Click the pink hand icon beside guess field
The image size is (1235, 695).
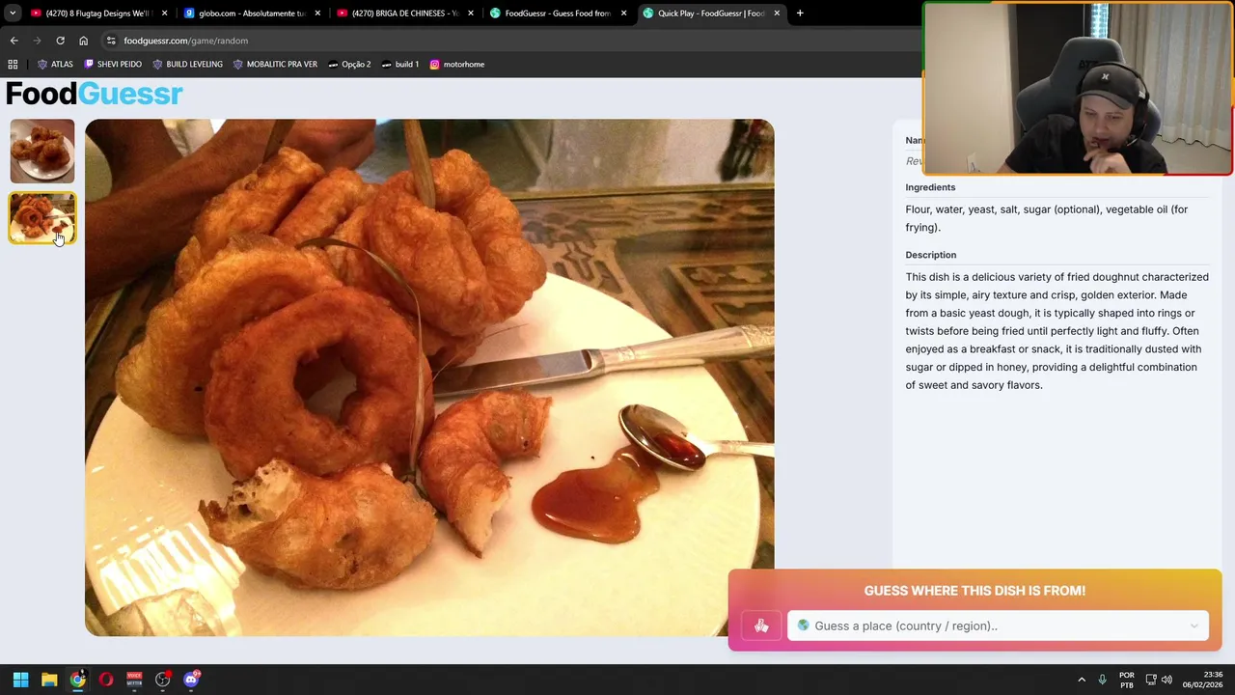[761, 625]
